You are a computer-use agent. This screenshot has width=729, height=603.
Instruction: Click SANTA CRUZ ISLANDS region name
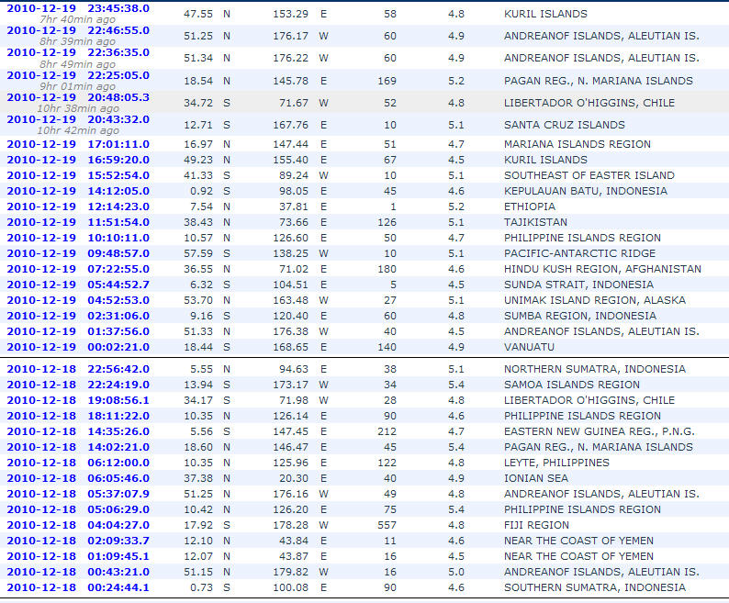coord(565,125)
